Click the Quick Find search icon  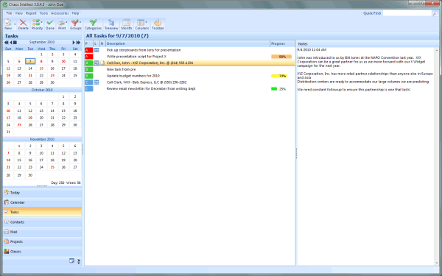(435, 13)
